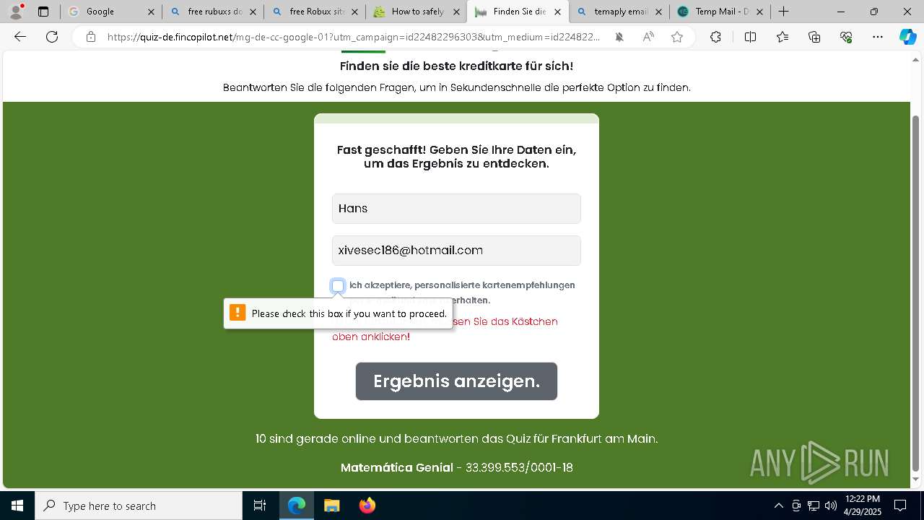Go back with the arrow button
Screen dimensions: 924x520
point(20,37)
